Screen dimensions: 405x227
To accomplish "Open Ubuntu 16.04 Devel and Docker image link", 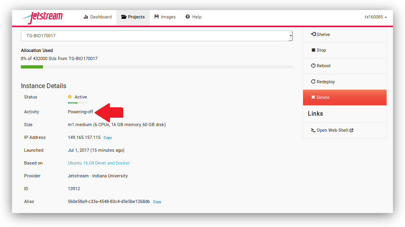I will click(99, 163).
